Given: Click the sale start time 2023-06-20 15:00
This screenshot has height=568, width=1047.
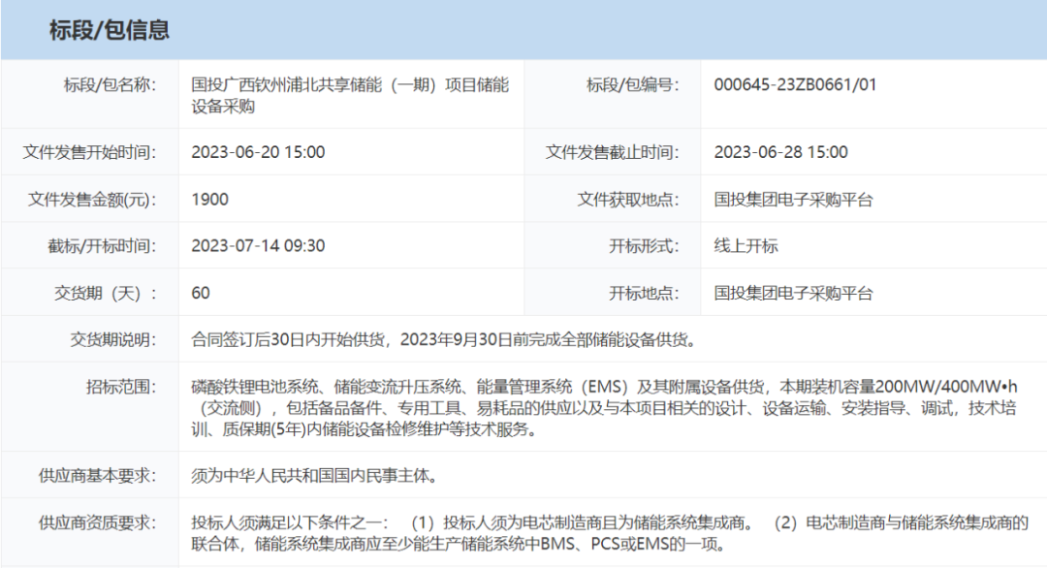Looking at the screenshot, I should [258, 152].
